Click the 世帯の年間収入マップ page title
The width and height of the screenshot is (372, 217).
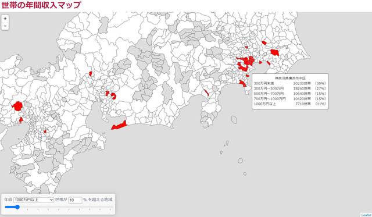[x=41, y=5]
